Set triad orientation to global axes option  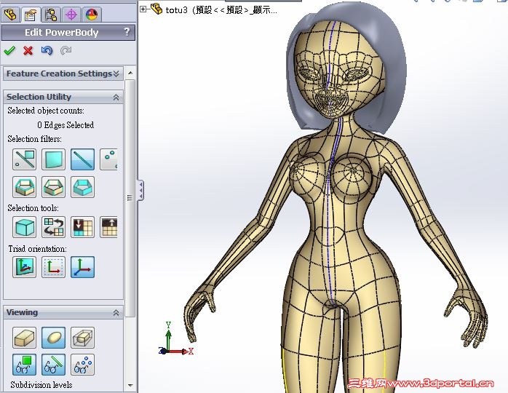pos(83,267)
